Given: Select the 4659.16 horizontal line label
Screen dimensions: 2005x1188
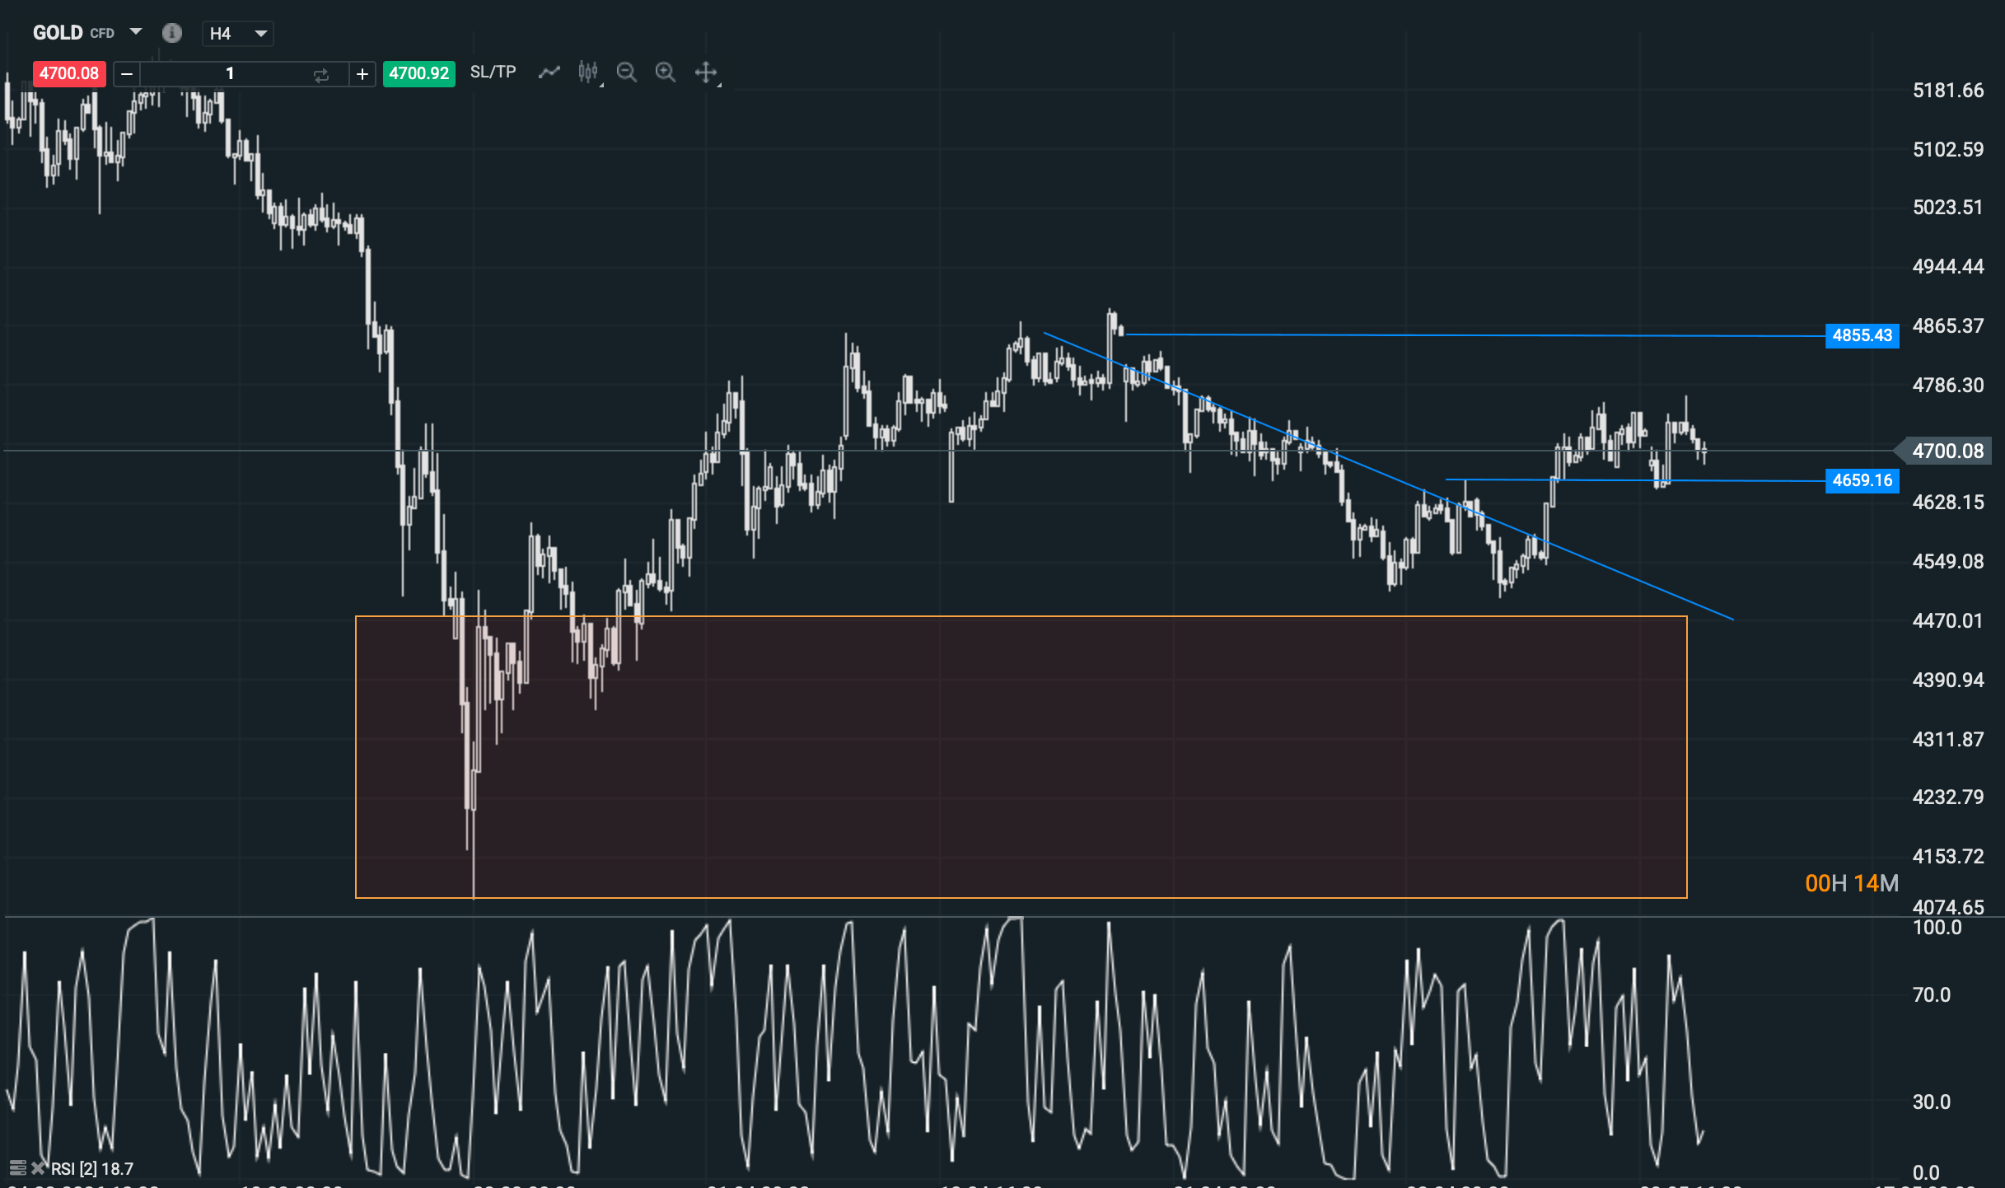Looking at the screenshot, I should [1862, 480].
